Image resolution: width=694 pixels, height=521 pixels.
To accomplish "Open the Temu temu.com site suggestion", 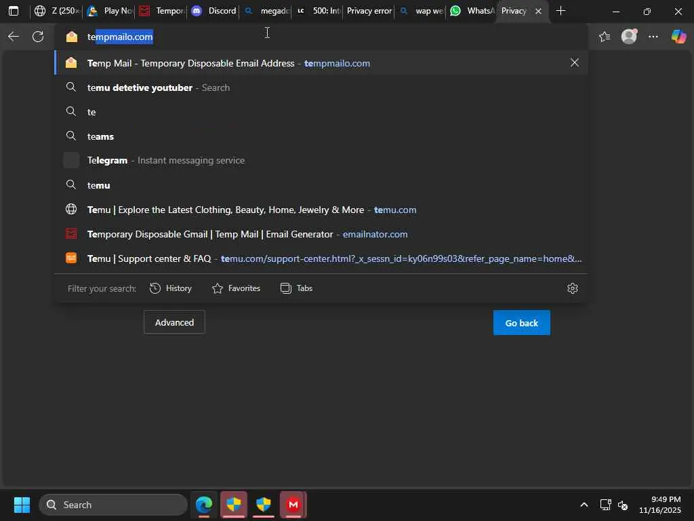I will coord(321,210).
